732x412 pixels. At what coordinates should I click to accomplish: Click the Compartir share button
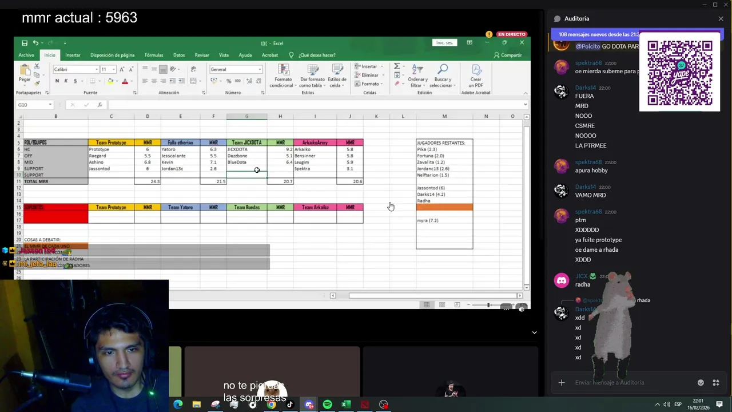click(507, 55)
